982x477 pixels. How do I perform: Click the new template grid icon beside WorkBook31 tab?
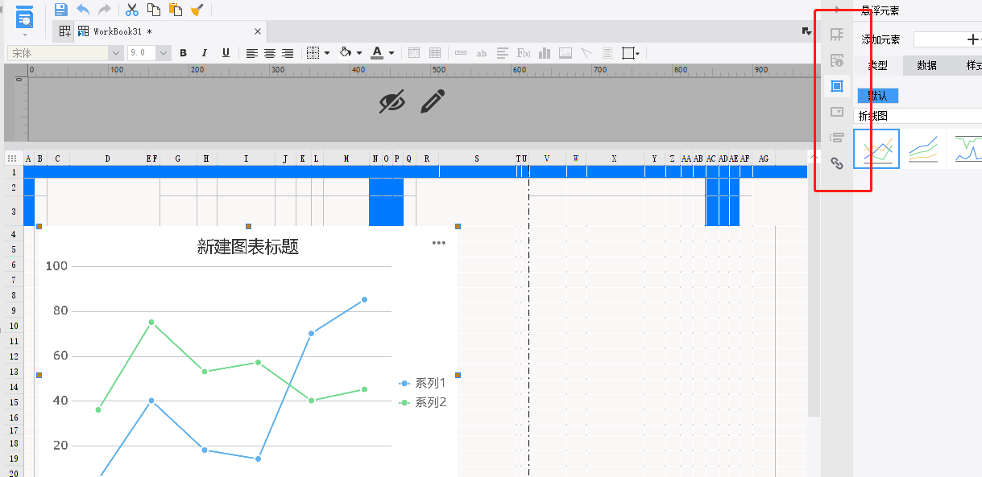(x=65, y=31)
